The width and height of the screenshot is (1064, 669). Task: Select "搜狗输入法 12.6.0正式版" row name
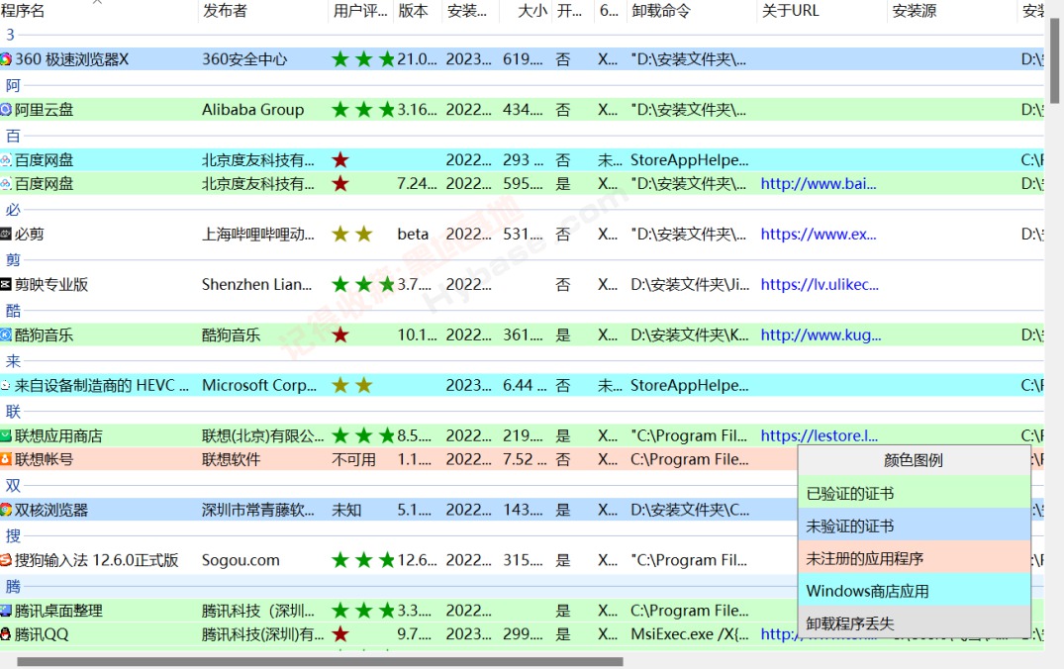96,560
